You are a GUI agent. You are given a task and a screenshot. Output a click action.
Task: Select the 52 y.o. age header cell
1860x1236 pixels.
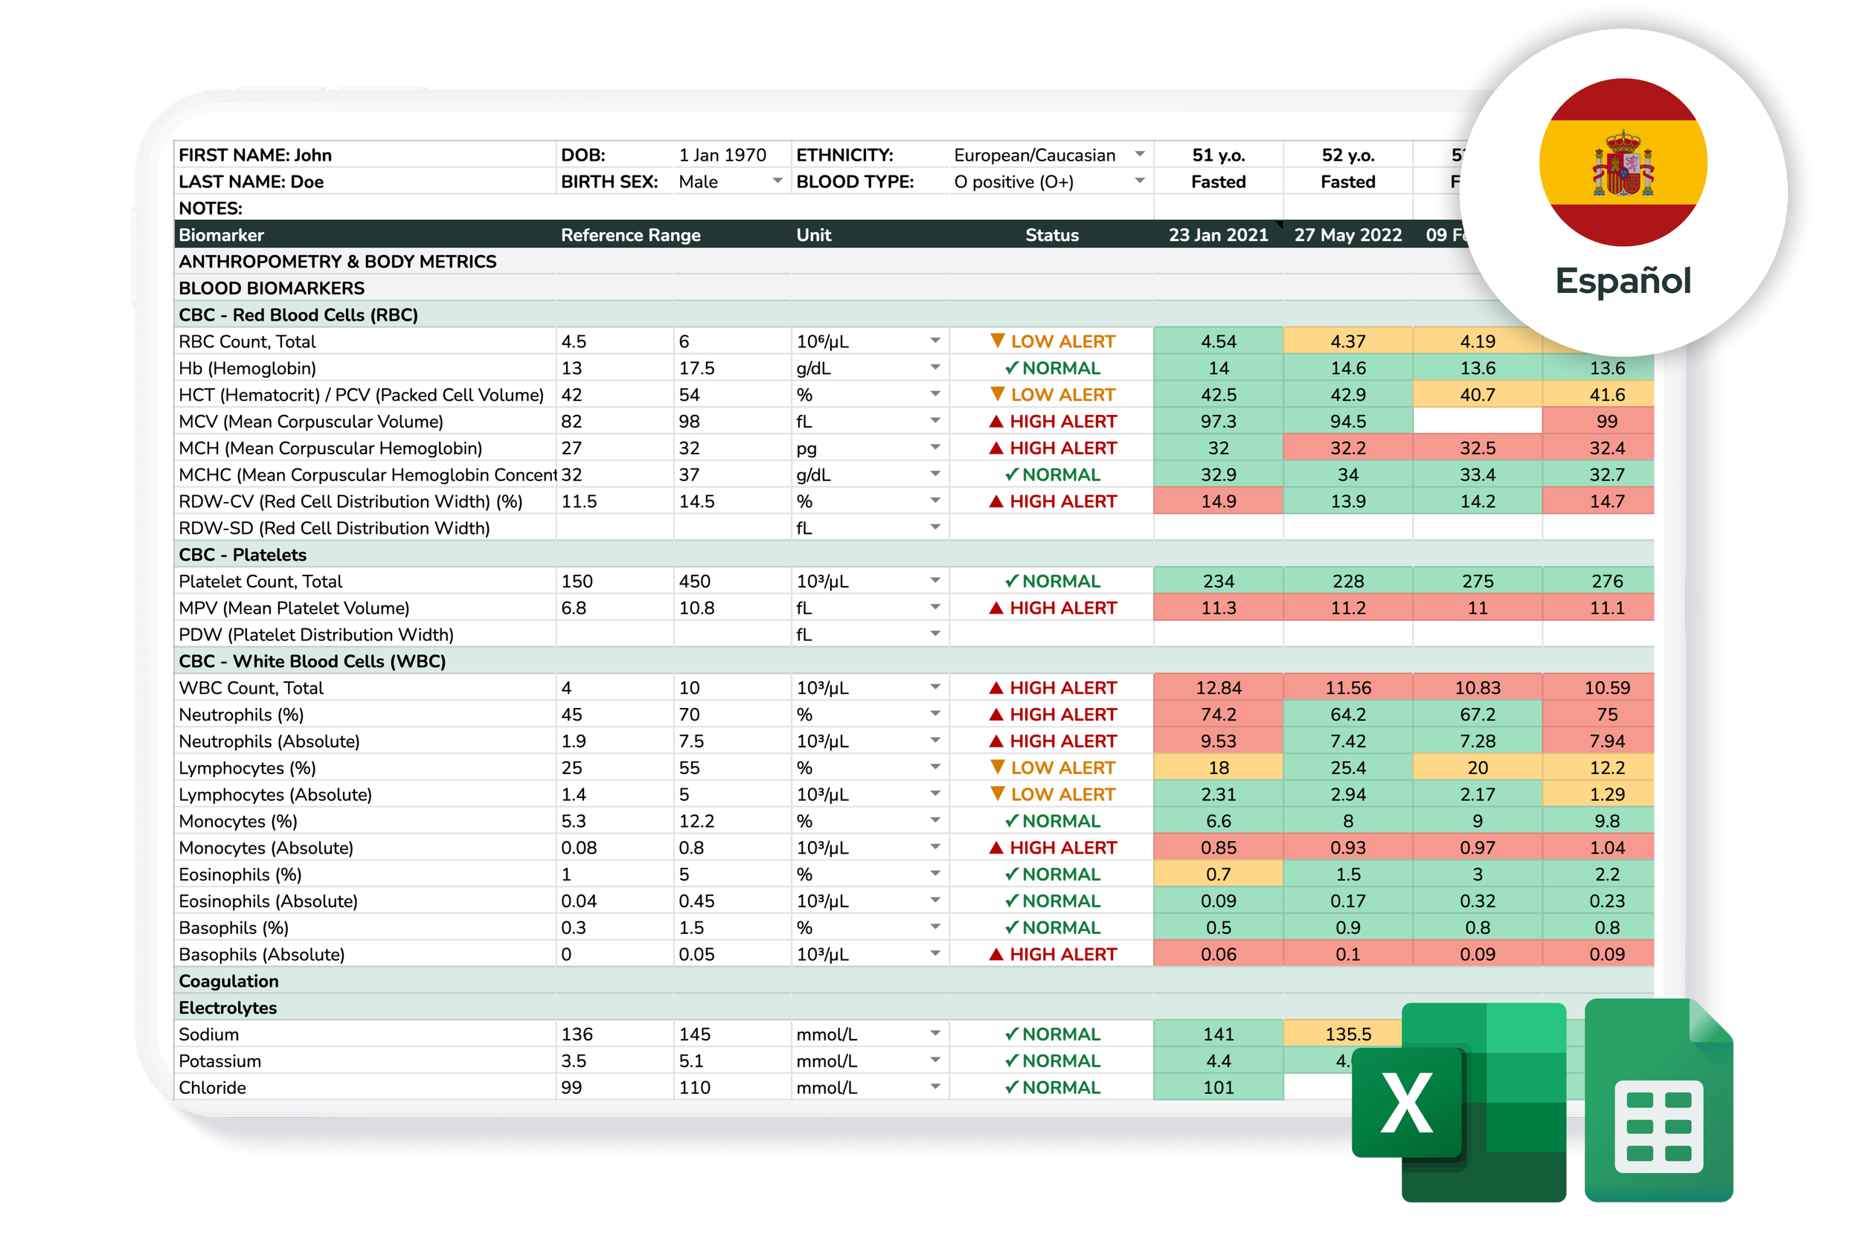pos(1347,155)
